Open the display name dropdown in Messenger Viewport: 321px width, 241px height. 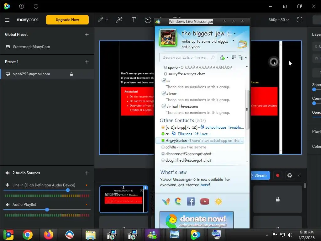click(x=234, y=34)
